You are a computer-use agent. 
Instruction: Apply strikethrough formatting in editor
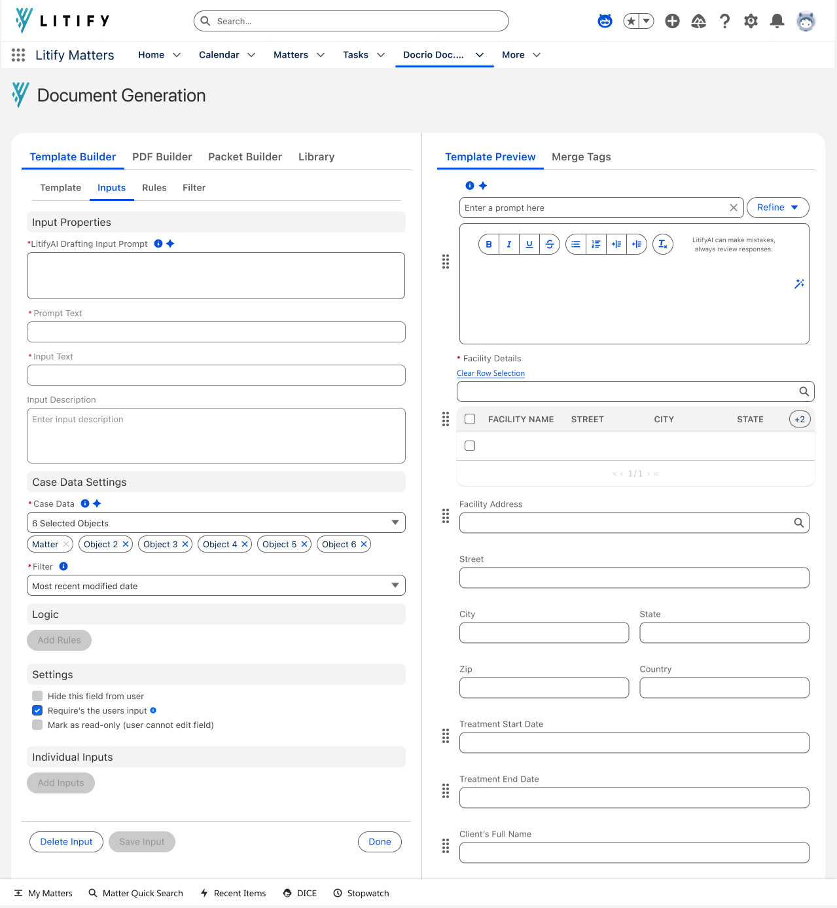point(550,244)
